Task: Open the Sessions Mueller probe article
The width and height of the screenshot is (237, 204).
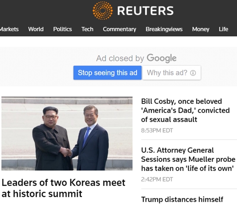Action: coord(188,159)
